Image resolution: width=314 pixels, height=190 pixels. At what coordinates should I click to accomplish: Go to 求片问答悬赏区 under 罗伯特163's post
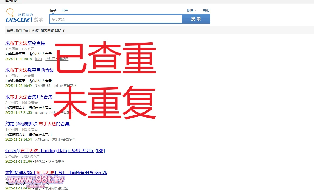coord(65,86)
